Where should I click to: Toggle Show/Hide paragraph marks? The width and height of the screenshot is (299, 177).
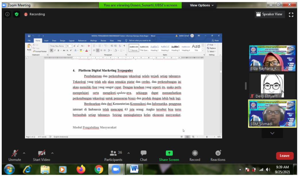(124, 46)
